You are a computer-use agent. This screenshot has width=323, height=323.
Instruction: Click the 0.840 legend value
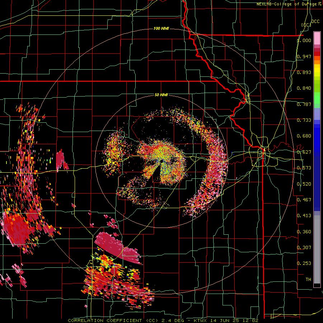[x=304, y=88]
